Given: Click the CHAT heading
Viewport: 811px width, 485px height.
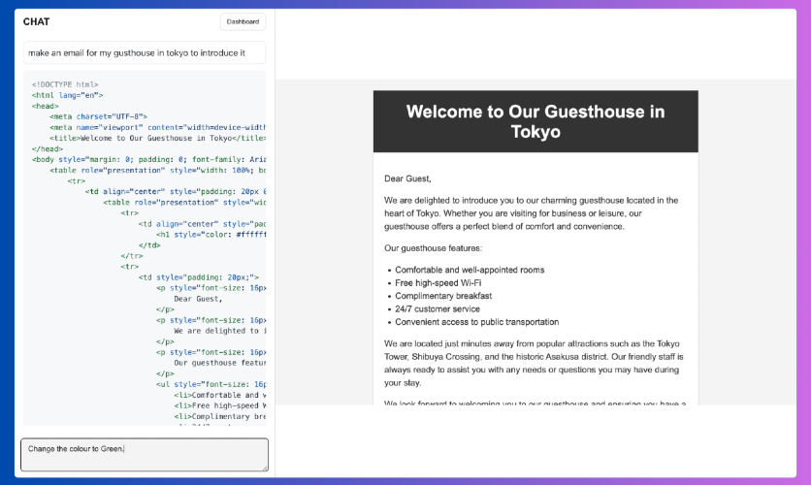Looking at the screenshot, I should click(x=36, y=21).
